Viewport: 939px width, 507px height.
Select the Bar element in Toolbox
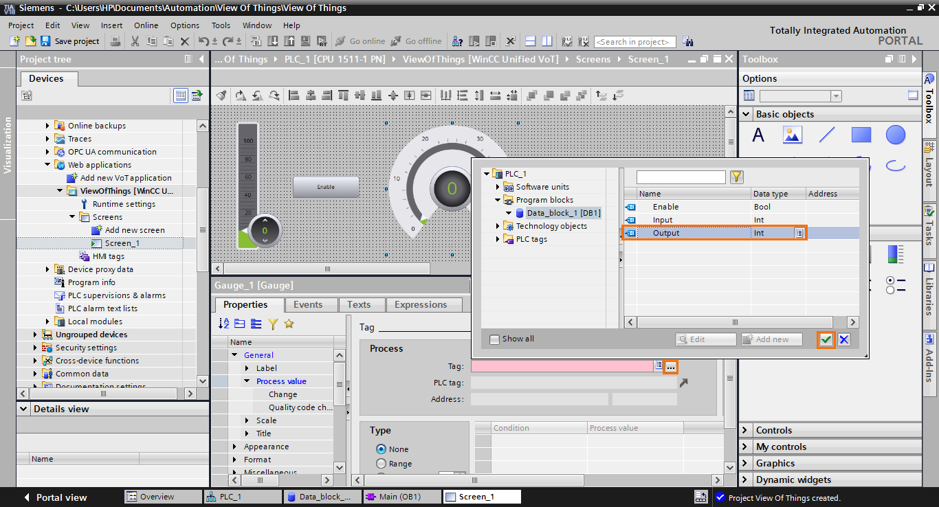895,256
